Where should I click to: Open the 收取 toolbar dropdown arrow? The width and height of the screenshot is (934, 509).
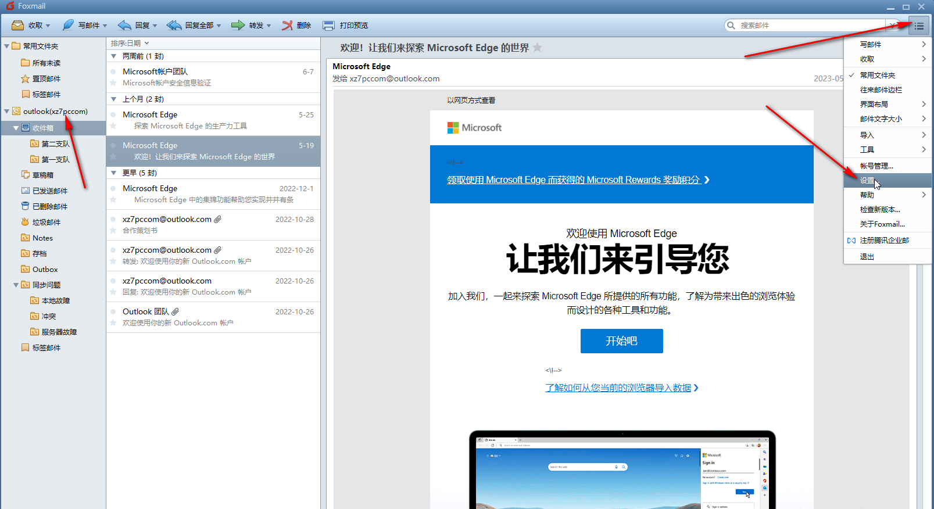[x=48, y=26]
